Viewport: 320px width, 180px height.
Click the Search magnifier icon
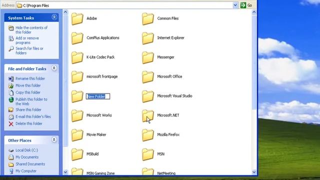point(11,49)
